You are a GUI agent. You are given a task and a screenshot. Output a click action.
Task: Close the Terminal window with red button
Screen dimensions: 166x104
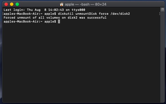[x=6, y=4]
